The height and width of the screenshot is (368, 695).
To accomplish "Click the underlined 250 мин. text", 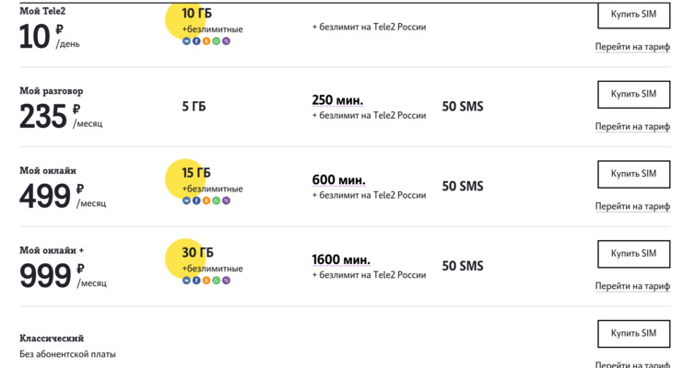I will (337, 100).
